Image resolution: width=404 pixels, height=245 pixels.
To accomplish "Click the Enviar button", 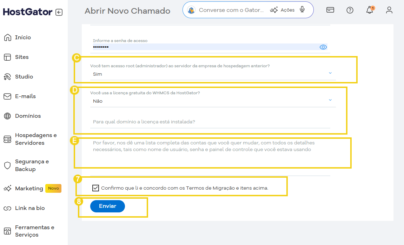I will coord(107,206).
